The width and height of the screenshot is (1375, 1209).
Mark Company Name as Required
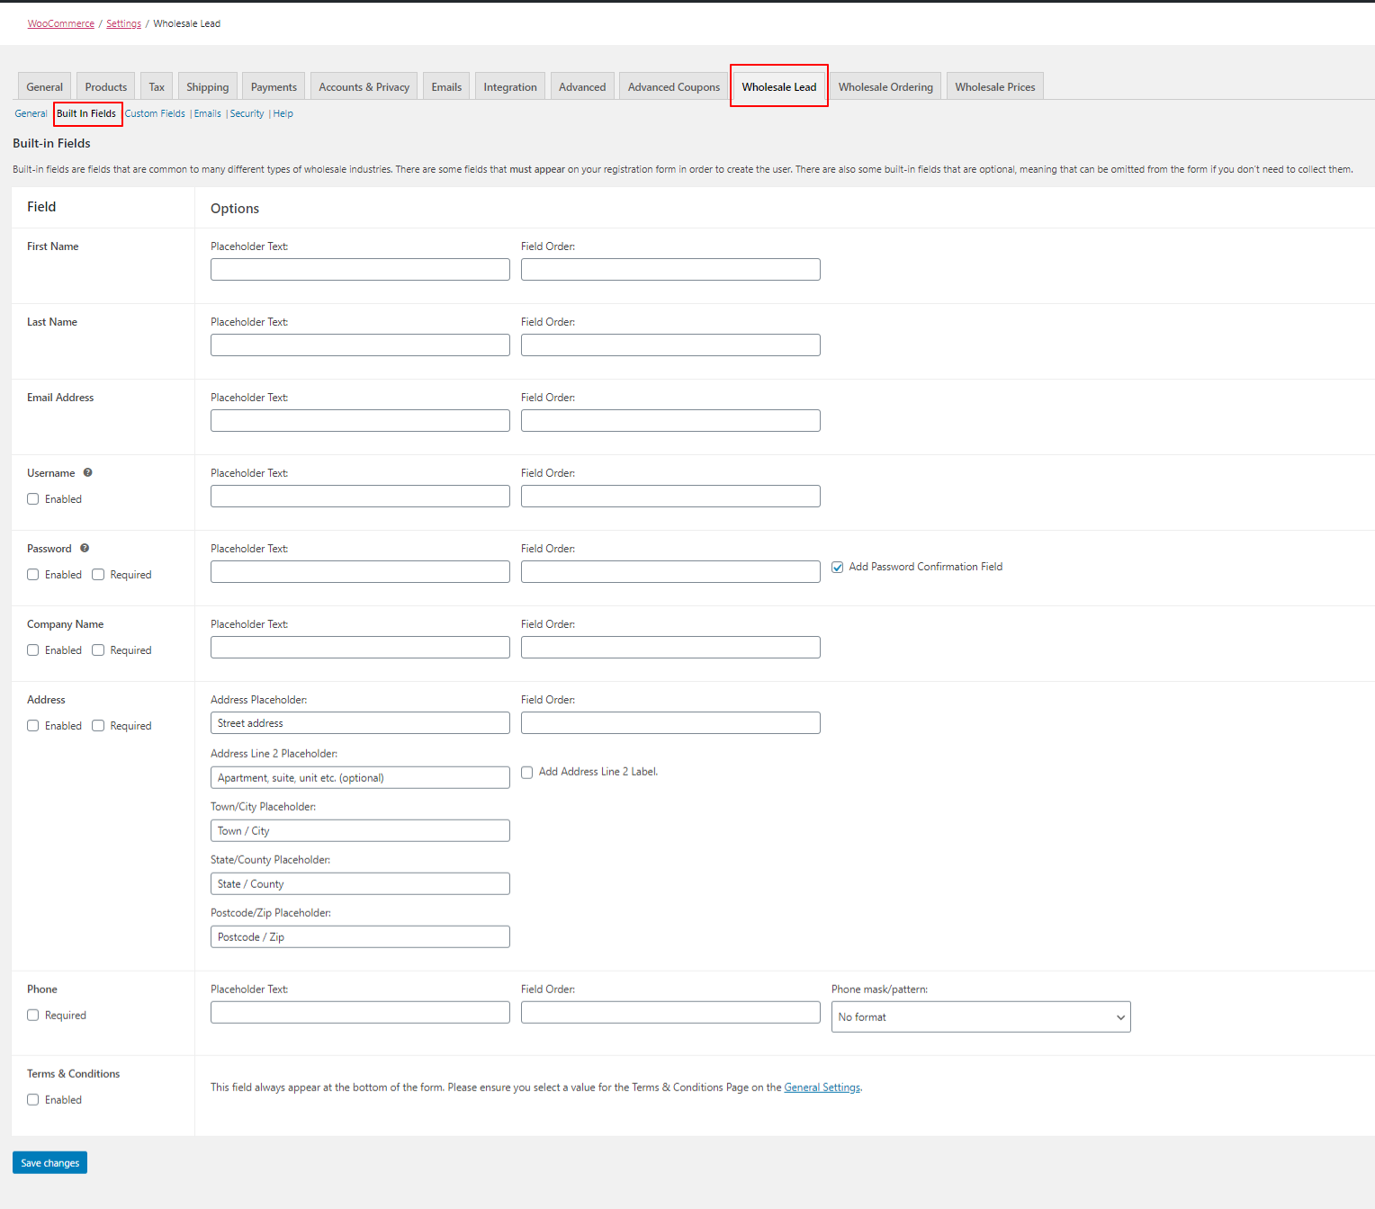(x=99, y=650)
